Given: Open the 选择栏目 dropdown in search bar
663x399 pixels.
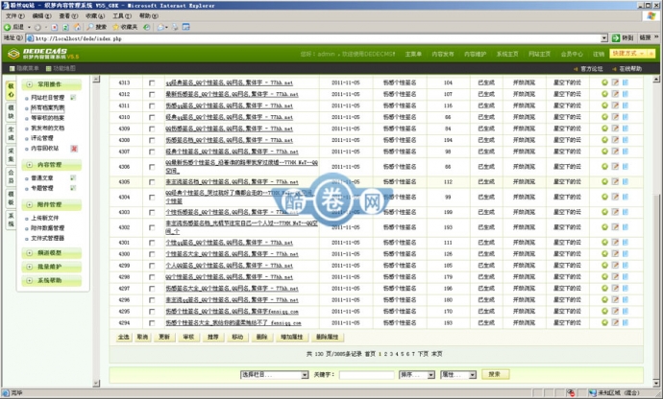Looking at the screenshot, I should (x=267, y=374).
